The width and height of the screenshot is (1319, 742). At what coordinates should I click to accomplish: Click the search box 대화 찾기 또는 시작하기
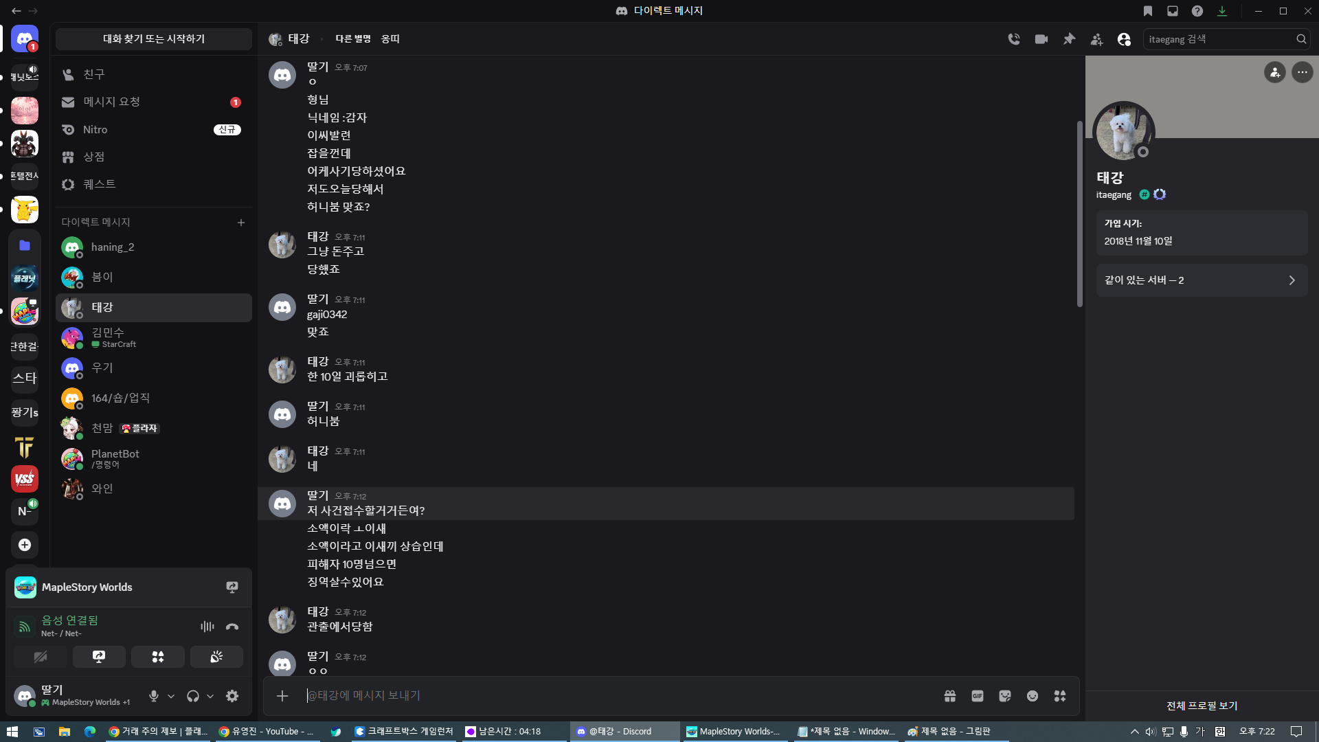154,39
